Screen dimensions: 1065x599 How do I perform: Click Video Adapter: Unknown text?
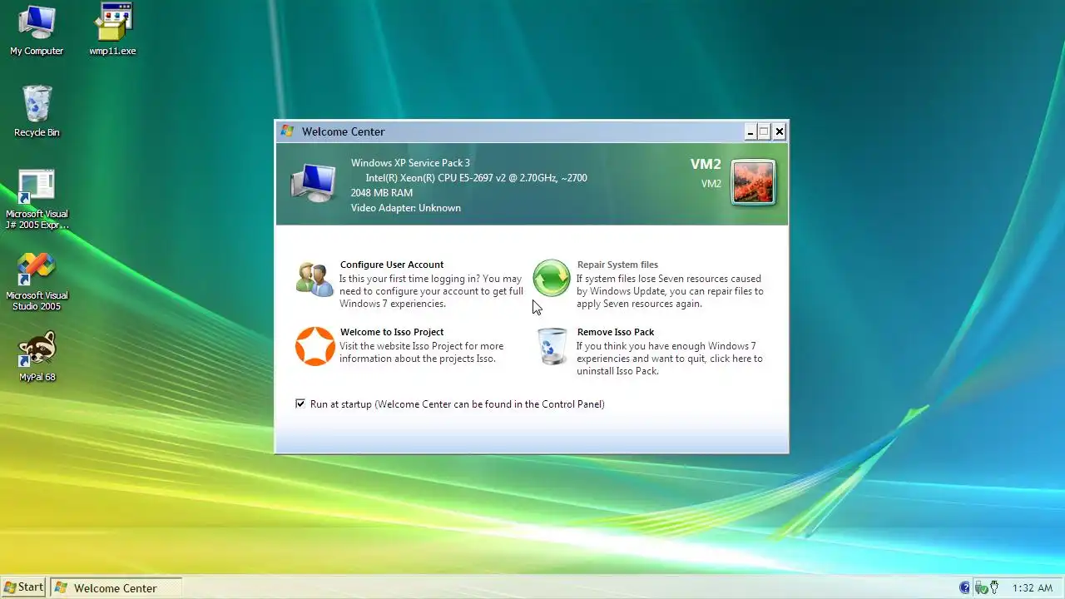coord(406,208)
